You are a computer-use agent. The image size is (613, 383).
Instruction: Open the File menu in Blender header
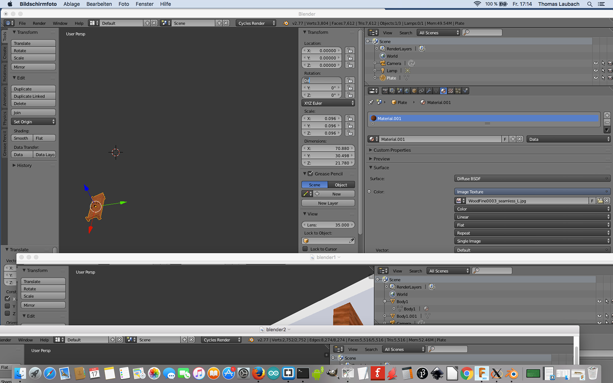(x=22, y=23)
